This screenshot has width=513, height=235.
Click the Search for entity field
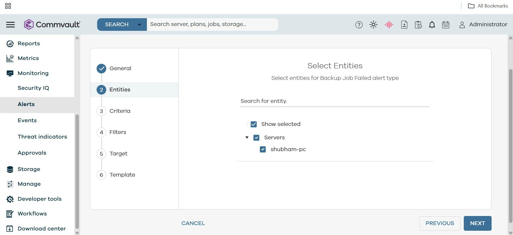tap(335, 101)
